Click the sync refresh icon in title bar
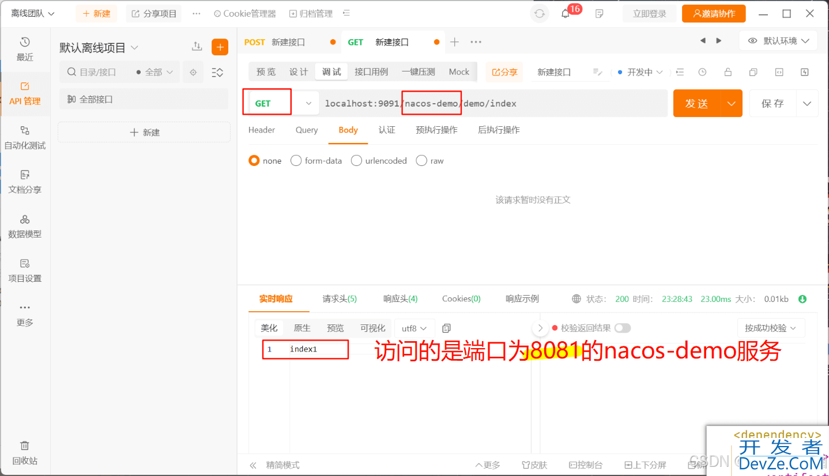This screenshot has height=476, width=829. [540, 13]
